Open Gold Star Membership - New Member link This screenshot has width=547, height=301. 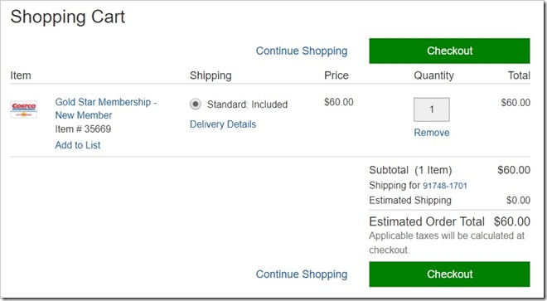(106, 109)
